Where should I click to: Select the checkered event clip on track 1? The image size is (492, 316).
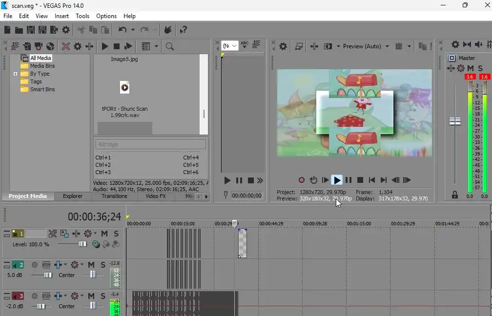pos(243,243)
